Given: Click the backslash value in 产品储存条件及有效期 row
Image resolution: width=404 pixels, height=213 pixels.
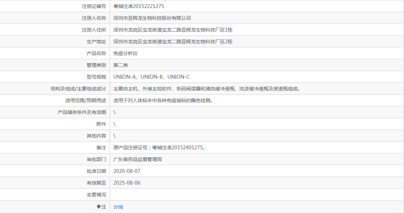Looking at the screenshot, I should tap(114, 112).
